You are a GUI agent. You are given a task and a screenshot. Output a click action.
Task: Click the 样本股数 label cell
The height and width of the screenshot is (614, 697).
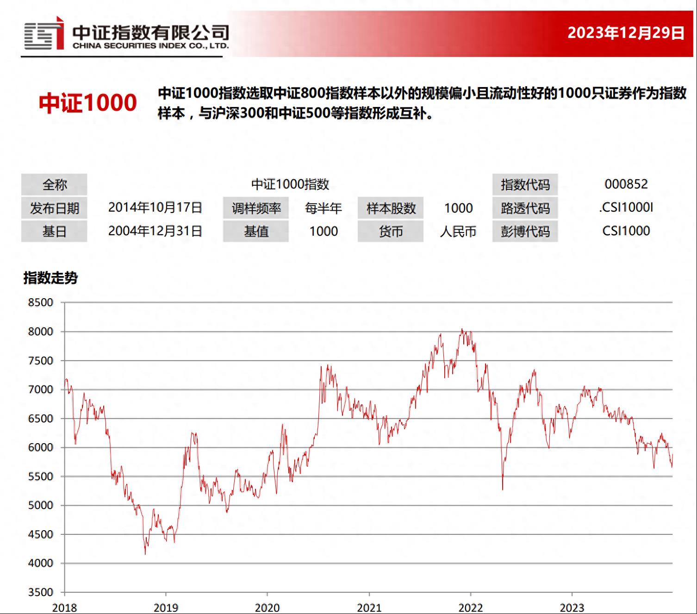click(x=391, y=208)
